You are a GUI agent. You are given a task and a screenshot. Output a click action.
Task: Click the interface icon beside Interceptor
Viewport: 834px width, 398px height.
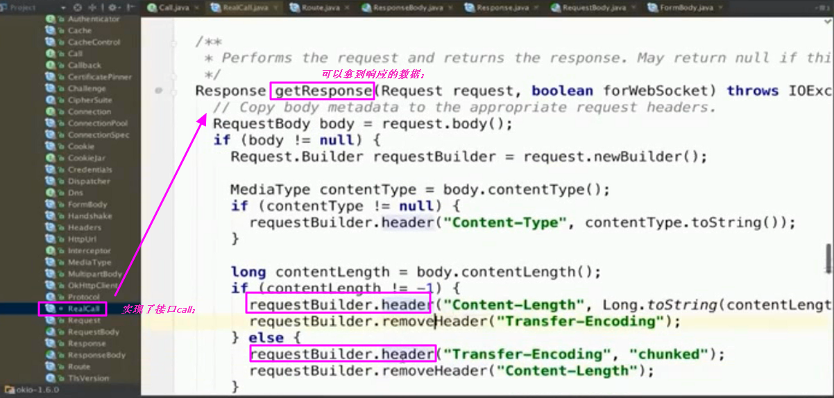pos(51,251)
